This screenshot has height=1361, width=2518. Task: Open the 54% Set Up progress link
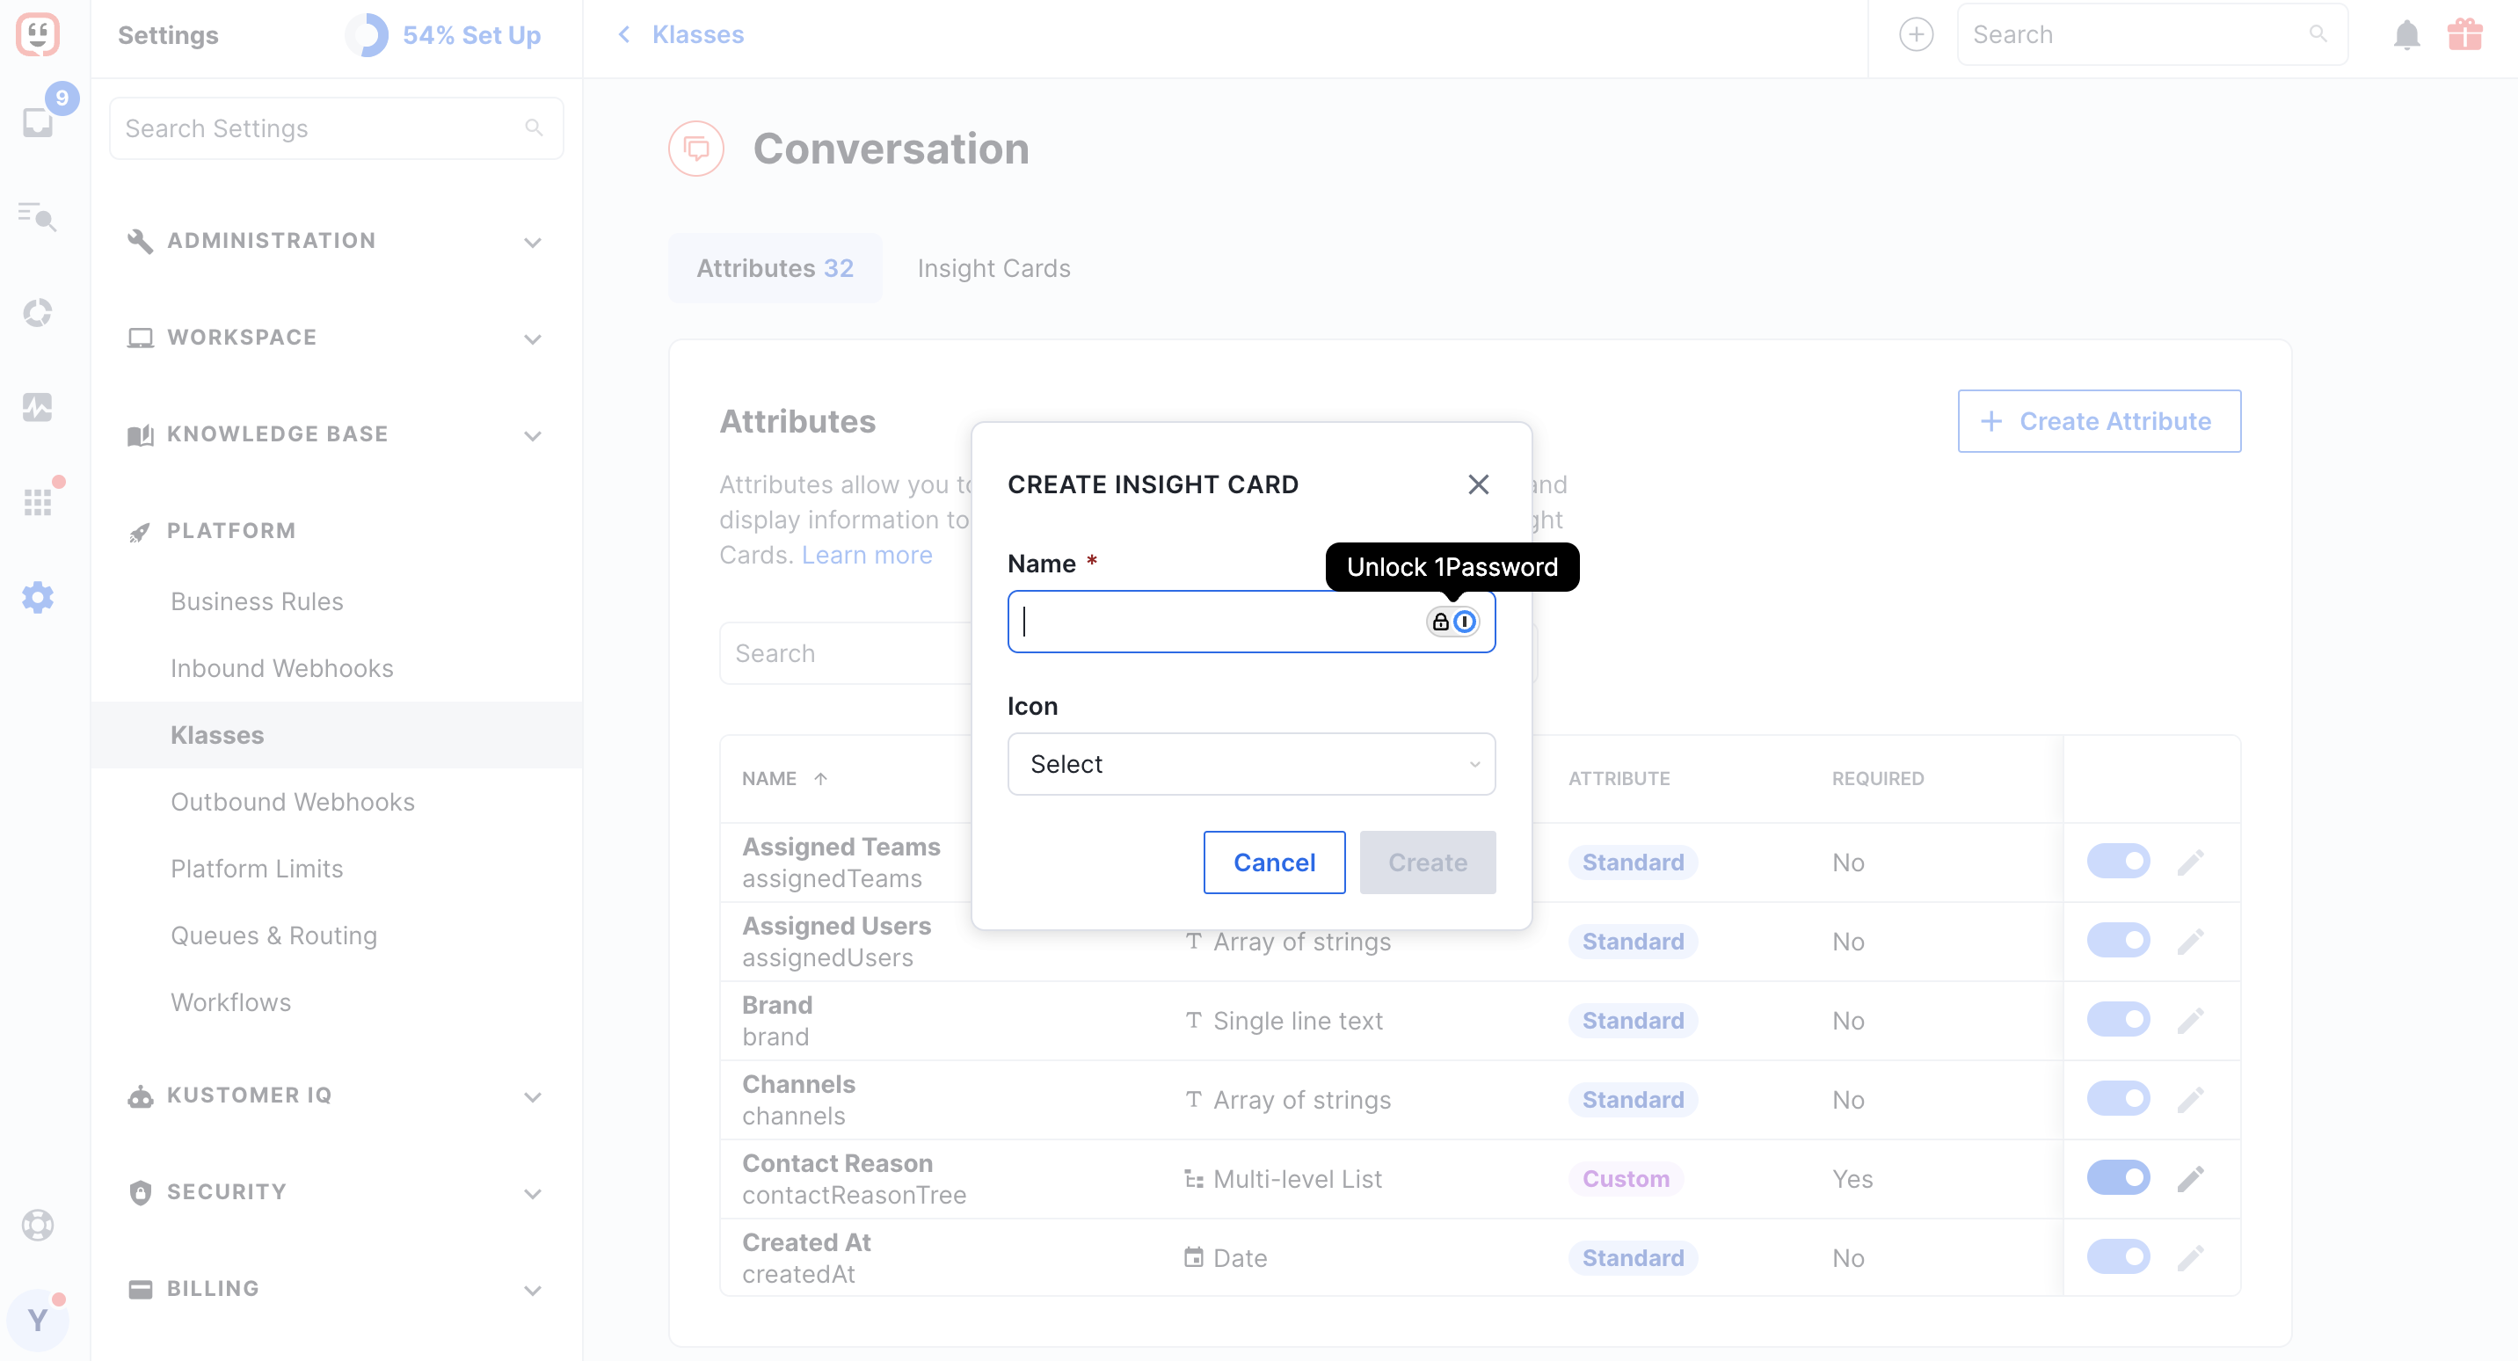472,35
